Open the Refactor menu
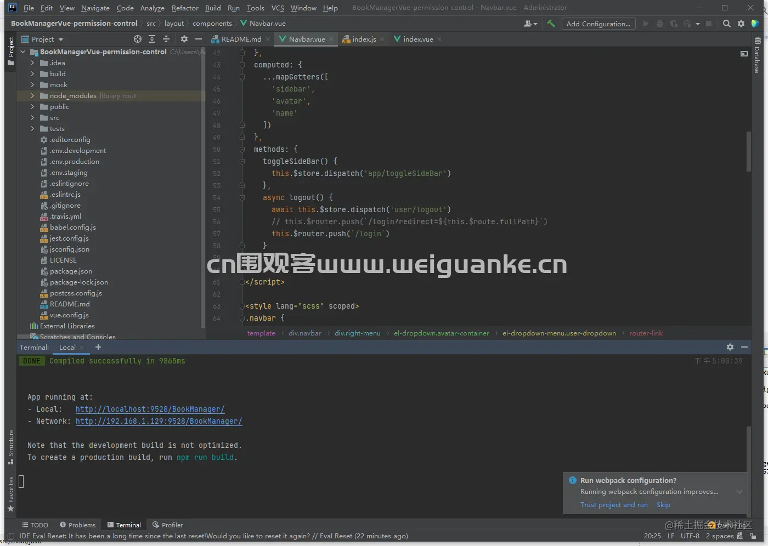This screenshot has height=546, width=768. pyautogui.click(x=185, y=8)
